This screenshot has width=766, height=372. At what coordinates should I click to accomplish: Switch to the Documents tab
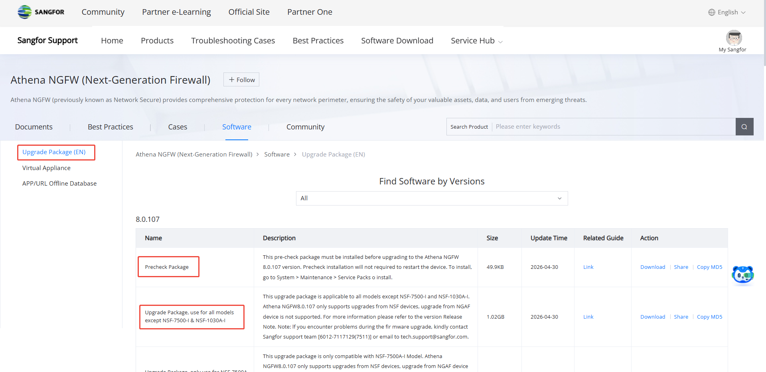pyautogui.click(x=34, y=127)
